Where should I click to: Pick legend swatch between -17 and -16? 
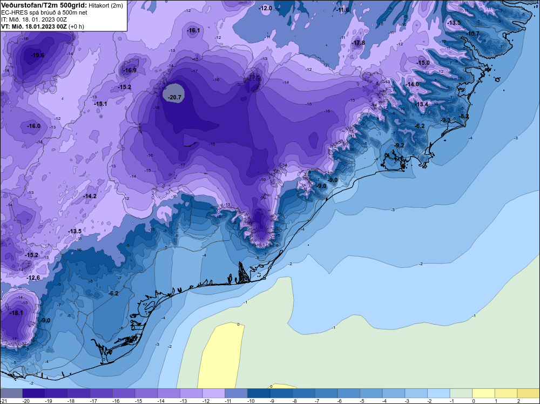(102, 393)
